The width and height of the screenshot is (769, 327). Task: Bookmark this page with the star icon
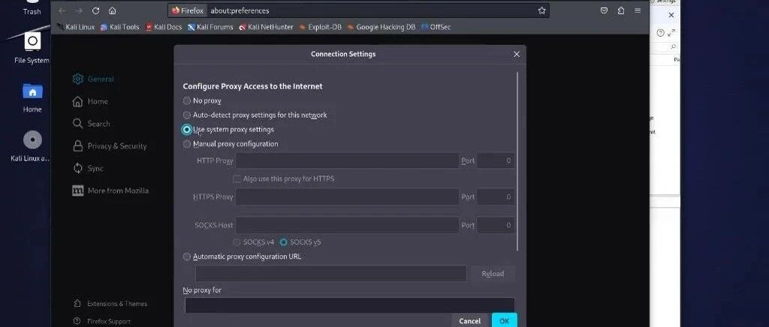(541, 10)
